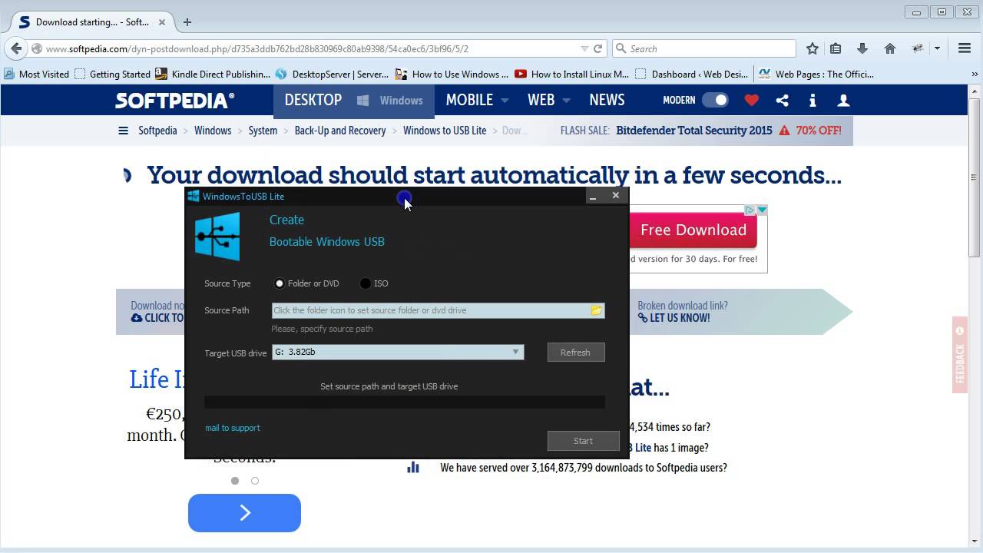
Task: Expand the bookmarks toolbar overflow chevron
Action: point(975,75)
